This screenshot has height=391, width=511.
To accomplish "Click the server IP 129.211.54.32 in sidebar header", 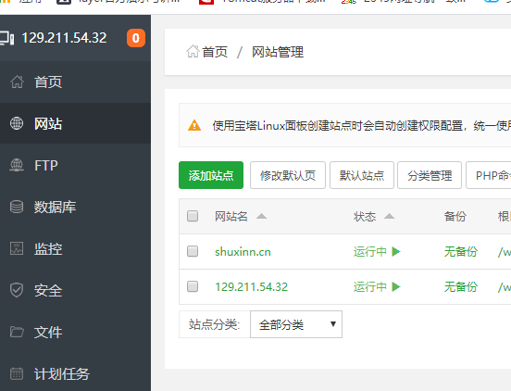I will [64, 38].
